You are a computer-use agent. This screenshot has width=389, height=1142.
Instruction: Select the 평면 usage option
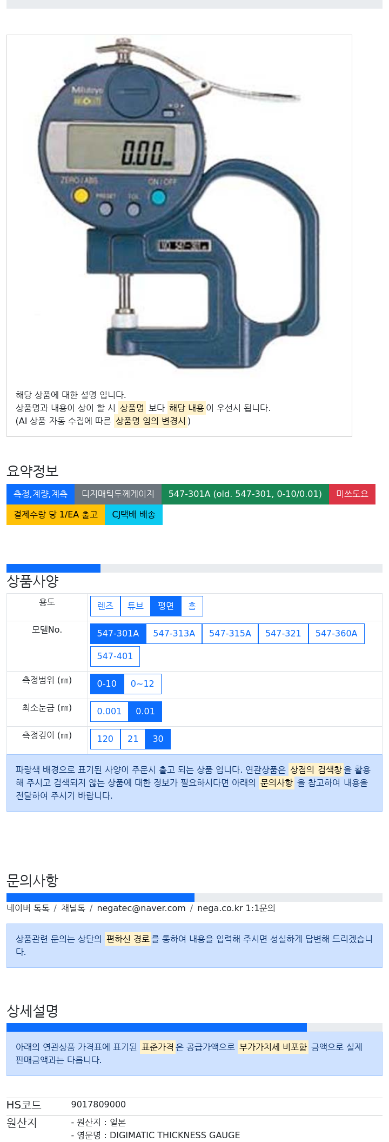(x=166, y=606)
